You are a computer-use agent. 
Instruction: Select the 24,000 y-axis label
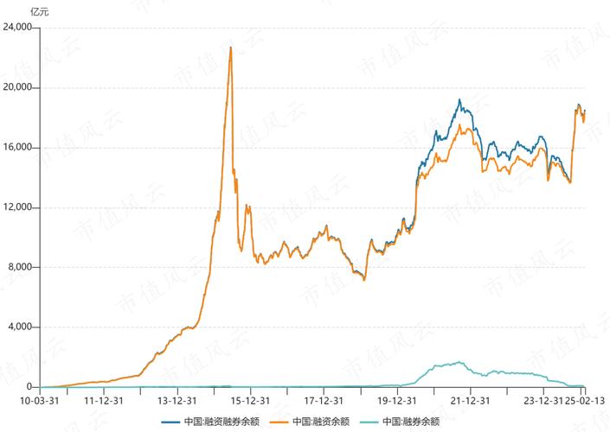point(18,28)
